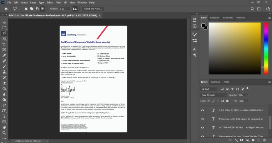
Task: Toggle Lock all padlock
Action: click(x=227, y=101)
